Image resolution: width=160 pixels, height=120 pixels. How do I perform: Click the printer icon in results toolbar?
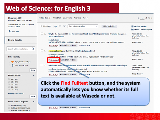click(x=55, y=26)
